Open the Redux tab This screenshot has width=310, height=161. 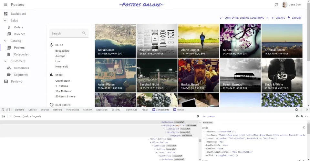(x=145, y=110)
